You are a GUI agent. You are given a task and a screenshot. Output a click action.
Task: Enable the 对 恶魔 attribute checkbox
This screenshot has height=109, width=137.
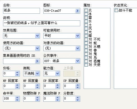[86, 61]
